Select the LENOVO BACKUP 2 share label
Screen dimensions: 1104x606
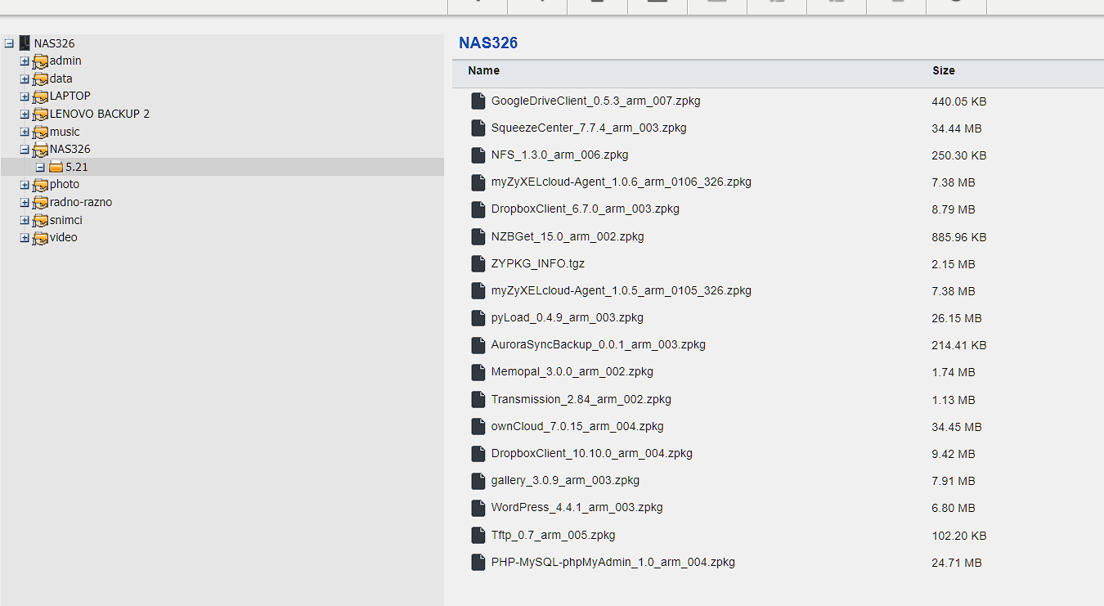pos(100,114)
